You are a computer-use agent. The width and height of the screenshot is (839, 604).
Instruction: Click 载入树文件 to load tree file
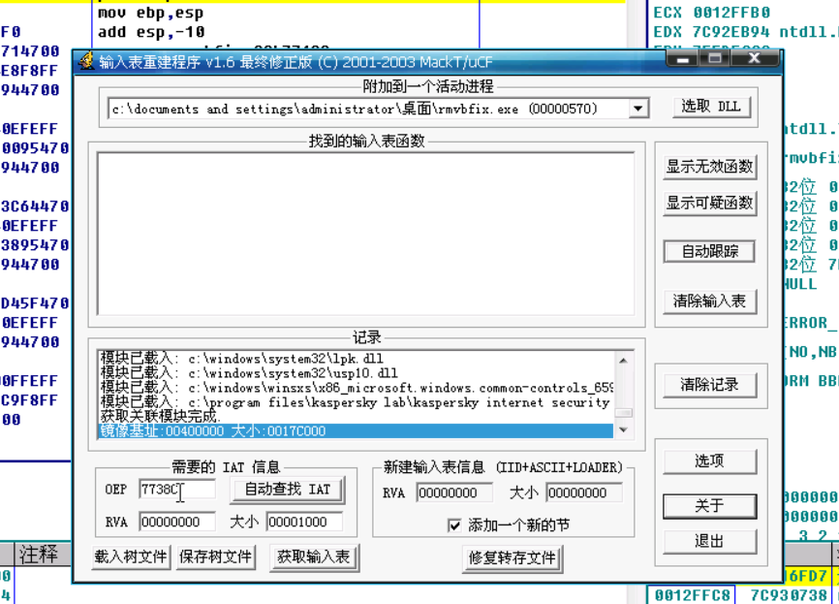(x=130, y=558)
